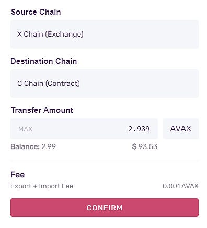Click the bold Balance: label
This screenshot has width=207, height=228.
tap(25, 146)
